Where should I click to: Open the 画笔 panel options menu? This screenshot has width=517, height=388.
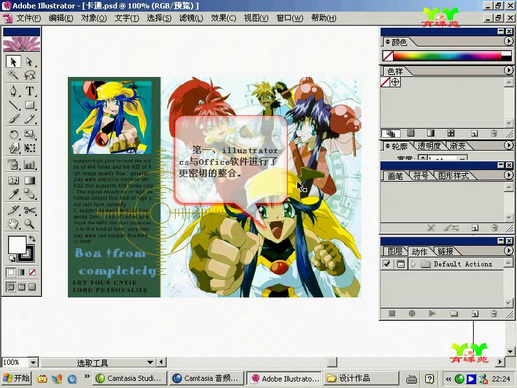[509, 175]
